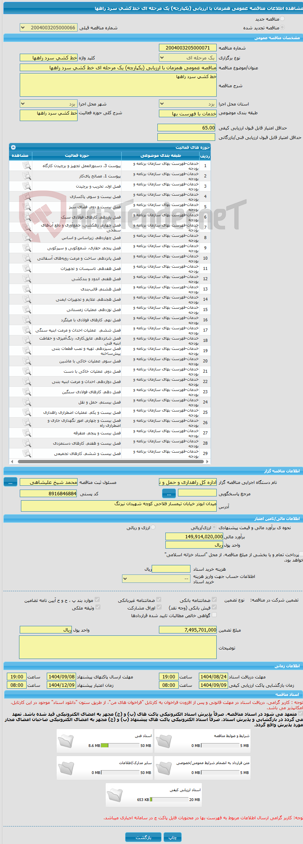Select the مناقصه تجدید شده radio button

point(282,27)
